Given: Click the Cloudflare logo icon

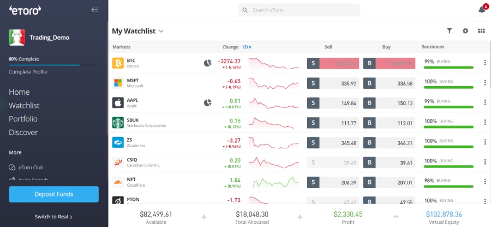Looking at the screenshot, I should coord(118,182).
